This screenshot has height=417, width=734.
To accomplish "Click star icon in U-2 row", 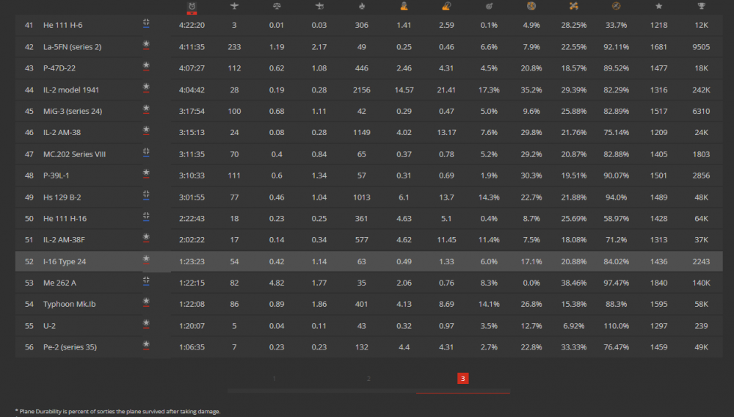I will click(146, 324).
